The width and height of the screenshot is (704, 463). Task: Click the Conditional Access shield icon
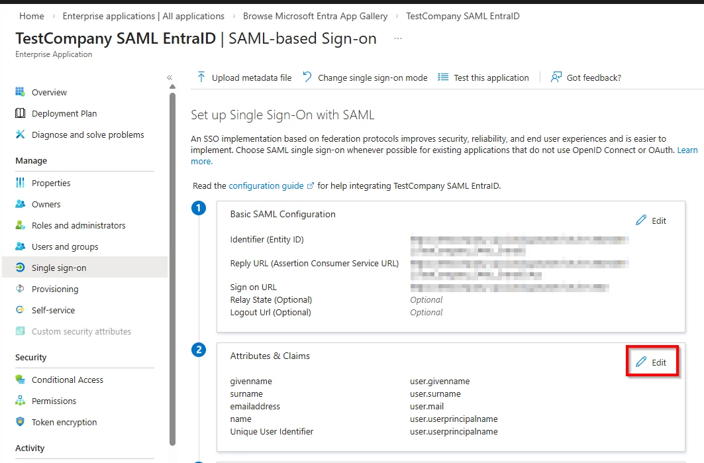click(20, 380)
